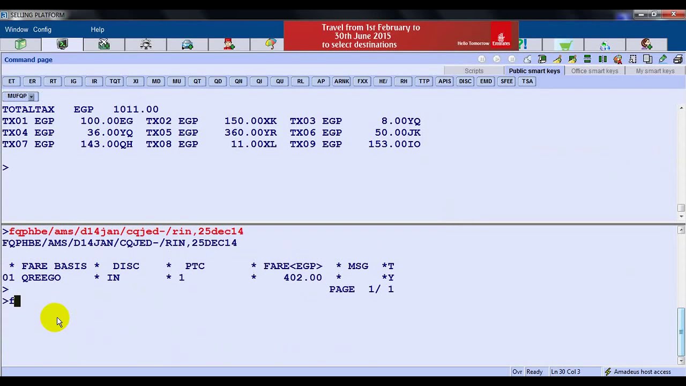Click the AP smart key
The width and height of the screenshot is (686, 386).
coord(321,81)
